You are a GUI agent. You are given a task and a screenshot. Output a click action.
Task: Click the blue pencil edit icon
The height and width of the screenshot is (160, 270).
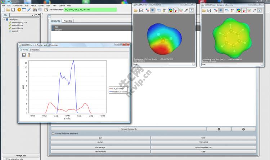click(x=29, y=10)
